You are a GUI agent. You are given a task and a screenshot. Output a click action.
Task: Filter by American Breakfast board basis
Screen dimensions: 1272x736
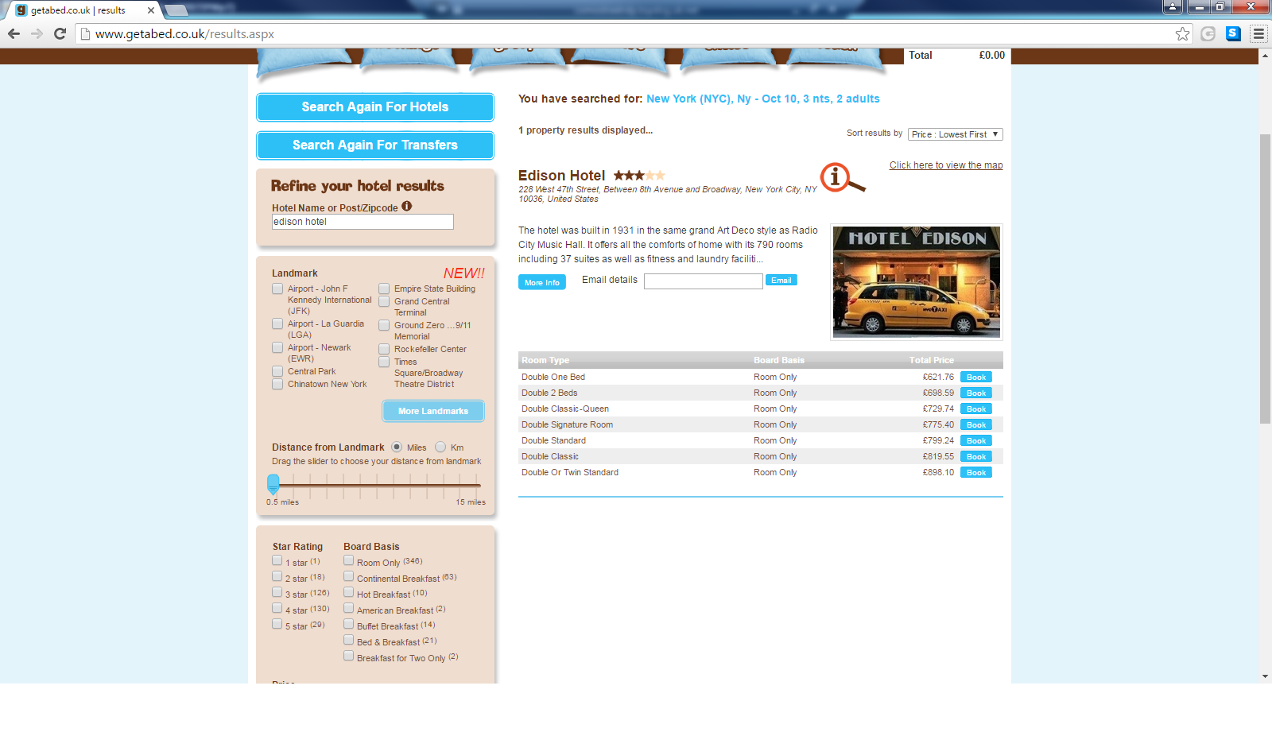[348, 608]
